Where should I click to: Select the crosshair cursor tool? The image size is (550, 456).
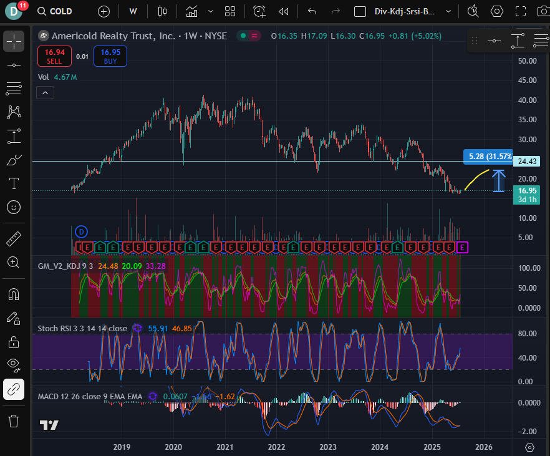point(14,41)
